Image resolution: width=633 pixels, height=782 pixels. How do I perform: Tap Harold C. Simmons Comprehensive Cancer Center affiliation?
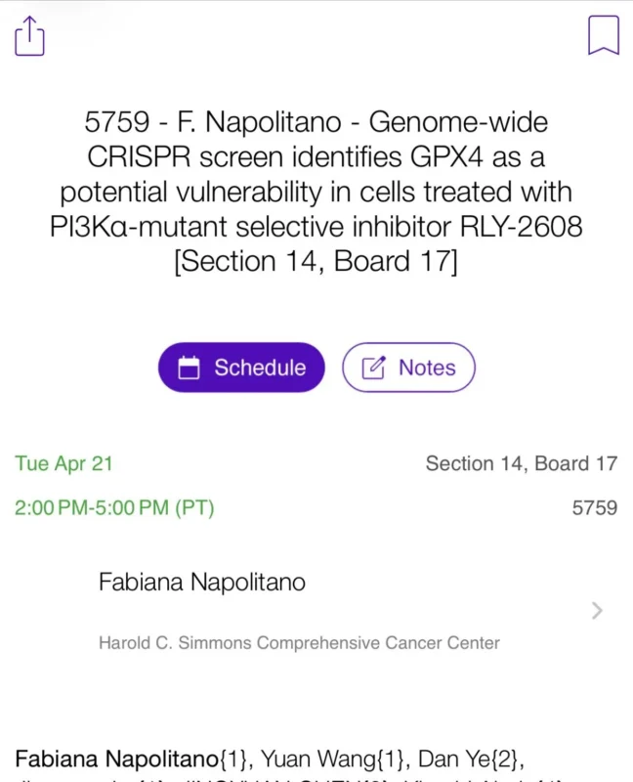[x=298, y=643]
